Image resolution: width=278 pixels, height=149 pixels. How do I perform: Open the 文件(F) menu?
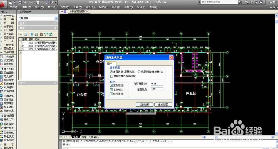(x=14, y=7)
